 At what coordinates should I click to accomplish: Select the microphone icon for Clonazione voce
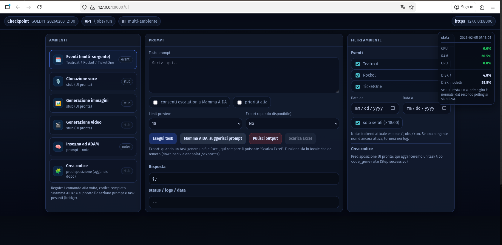pos(58,81)
